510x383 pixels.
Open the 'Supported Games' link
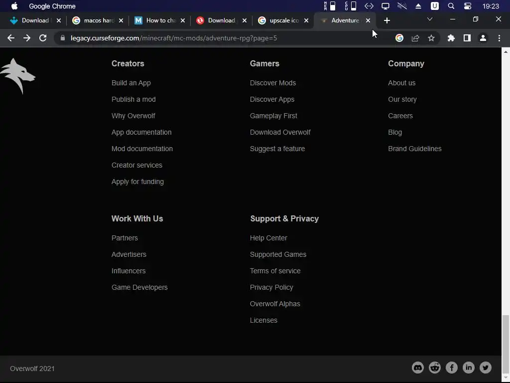coord(278,254)
